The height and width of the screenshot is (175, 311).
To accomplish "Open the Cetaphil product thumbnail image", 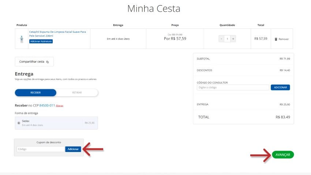I will coord(22,39).
